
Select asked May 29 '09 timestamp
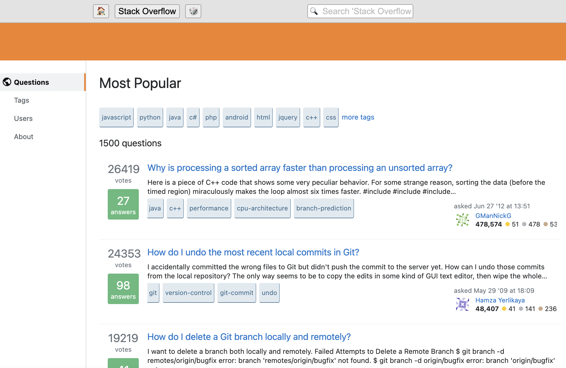(494, 291)
